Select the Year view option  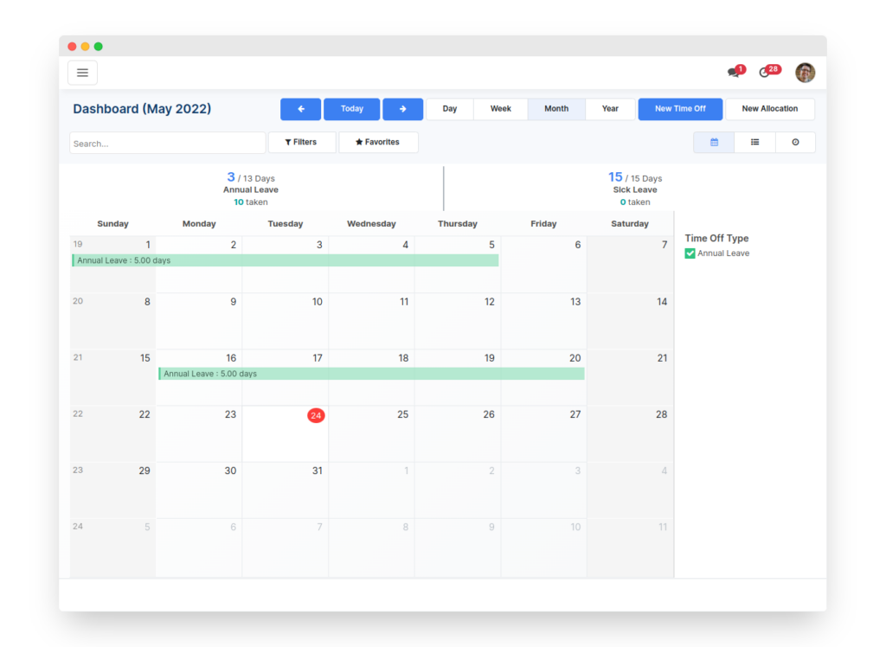pos(610,108)
